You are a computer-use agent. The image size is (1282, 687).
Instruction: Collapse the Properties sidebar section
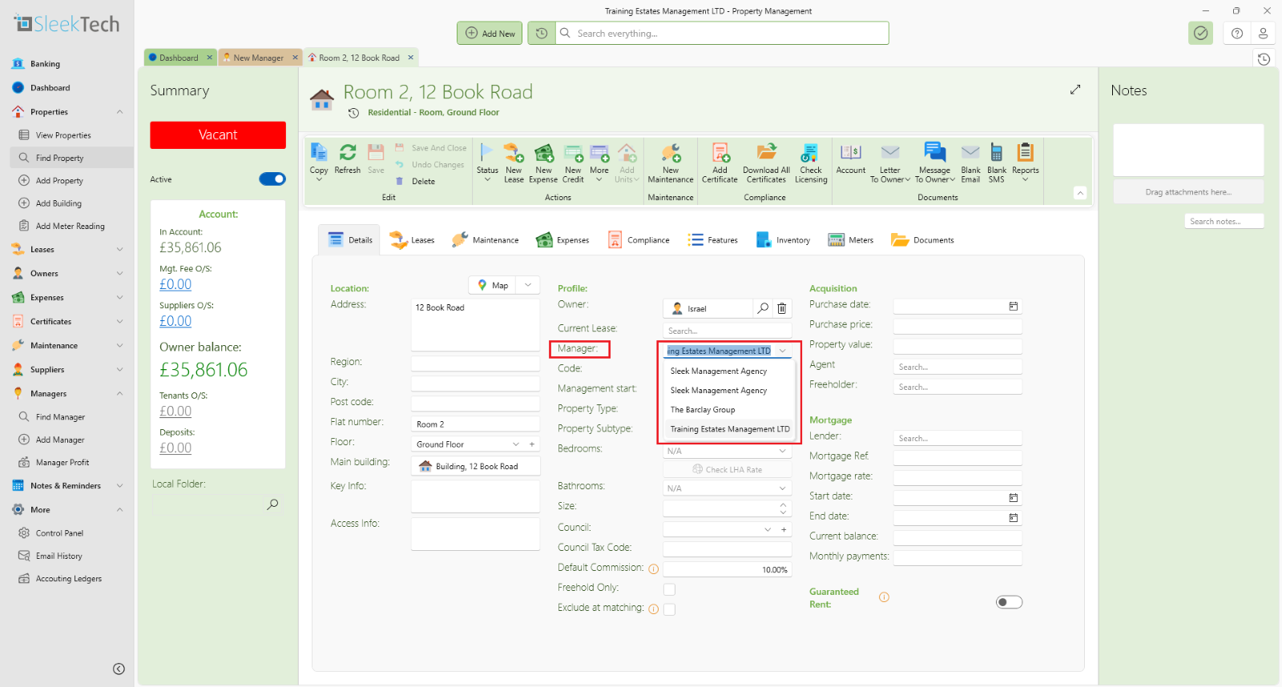(119, 112)
